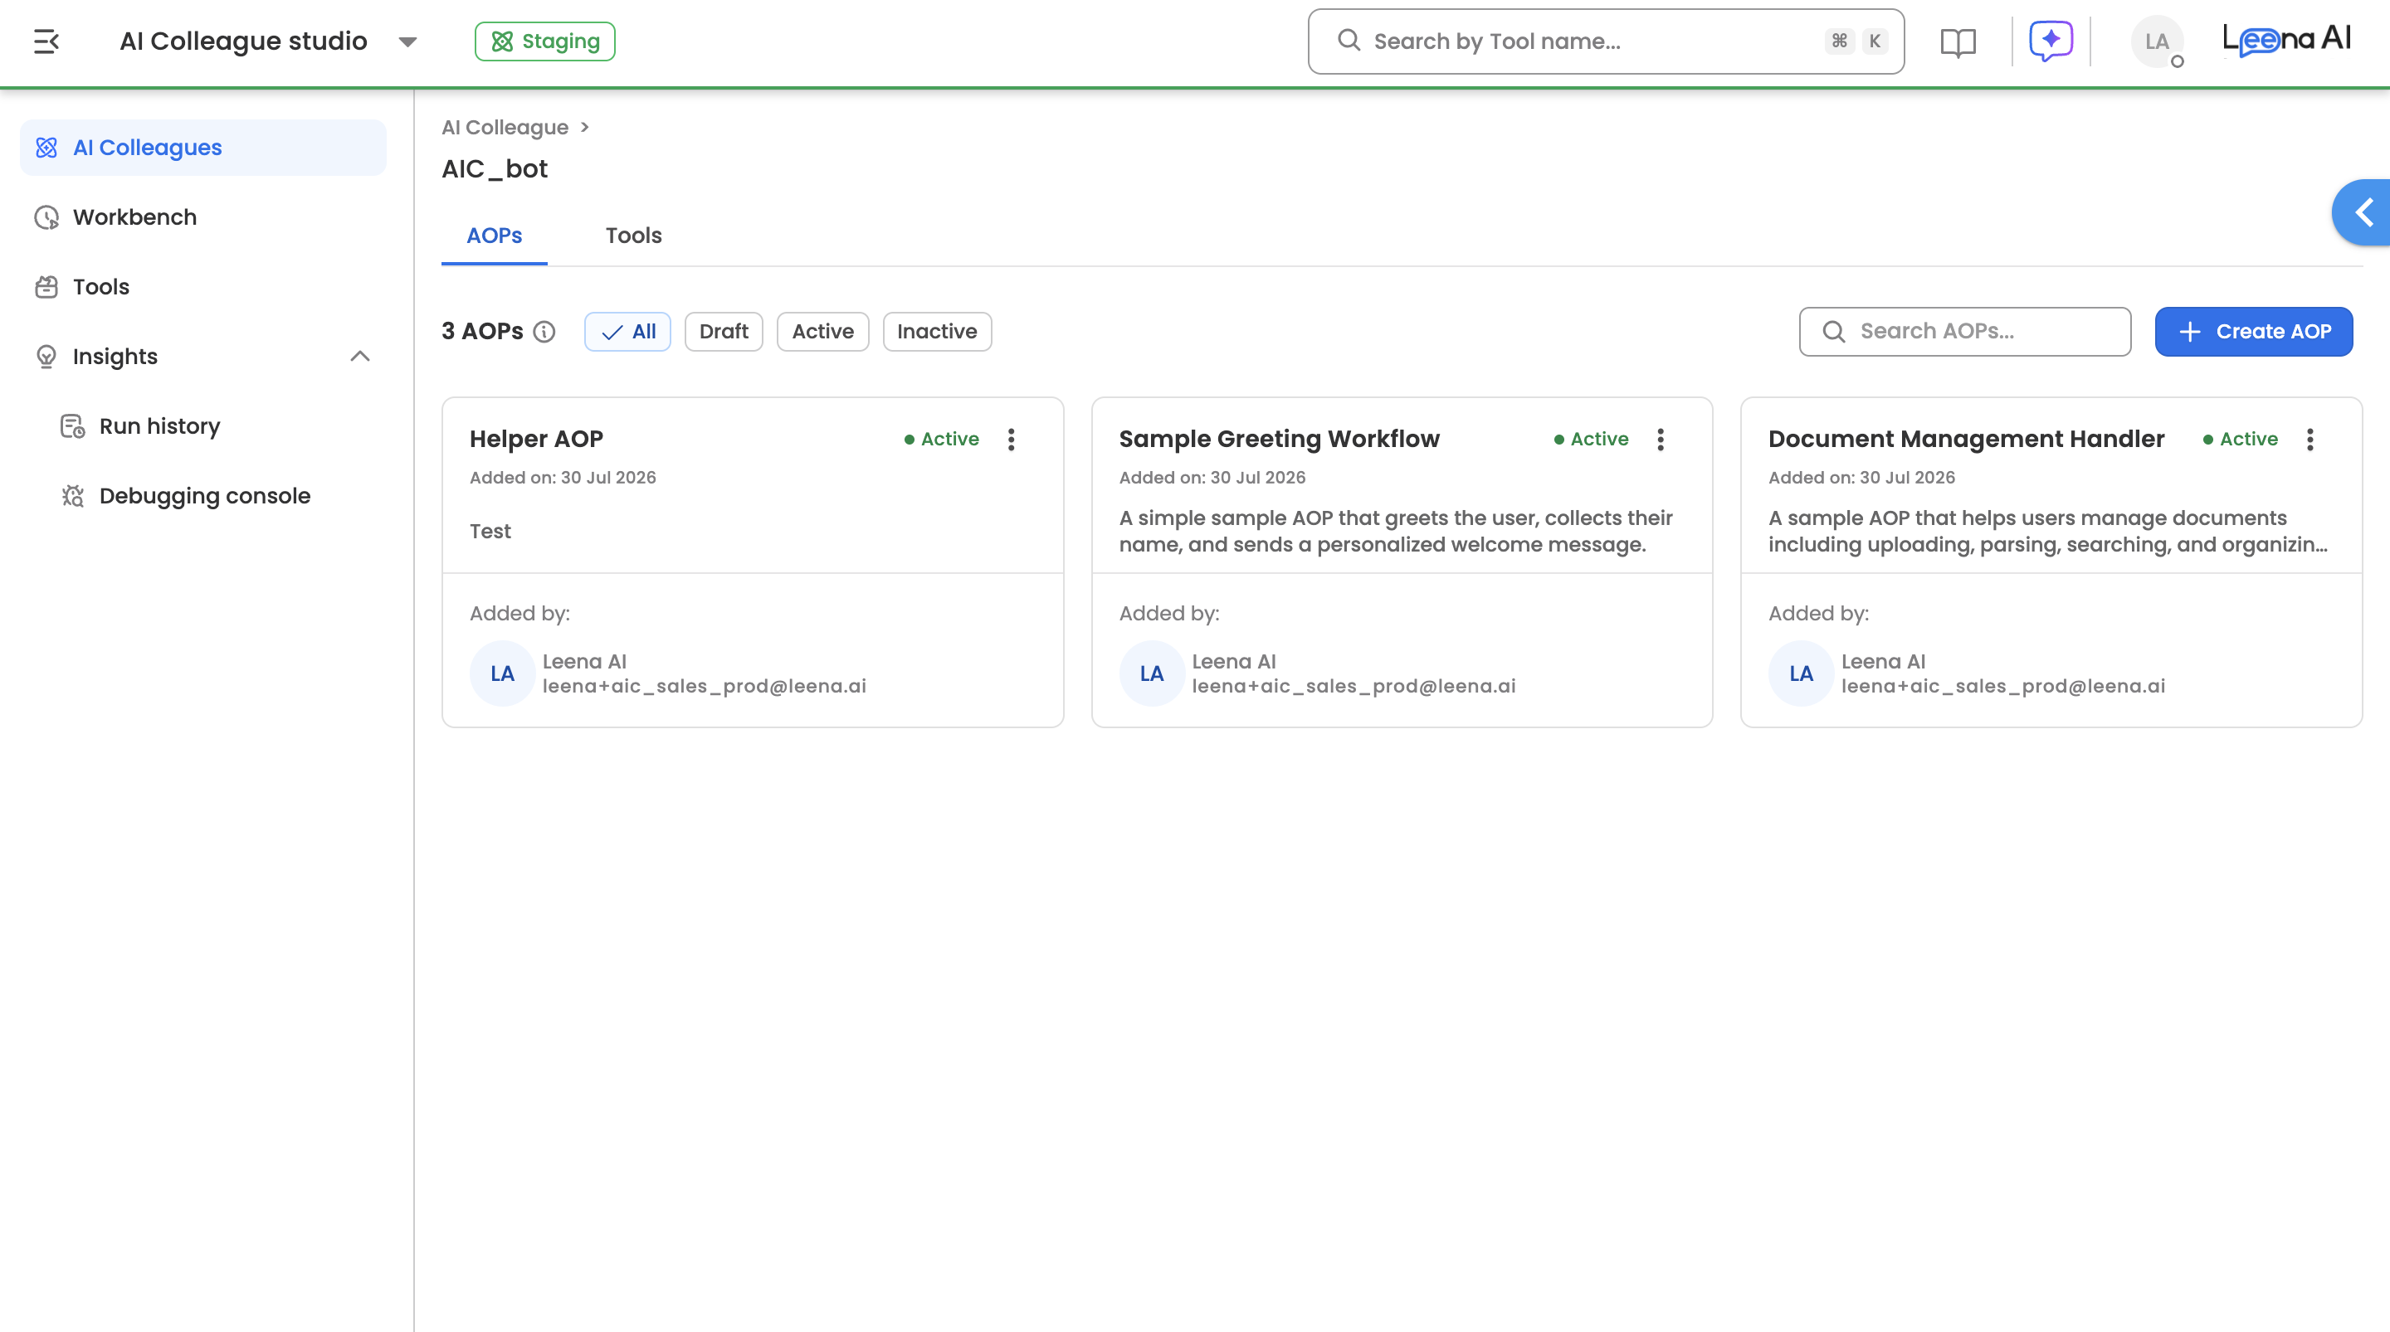
Task: Click the search icon in AOP search
Action: coord(1833,331)
